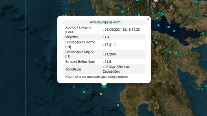Screen dimensions: 207x116
Task: Click the 'Εστιακό Βάθος [km]' label
Action: [x=80, y=62]
